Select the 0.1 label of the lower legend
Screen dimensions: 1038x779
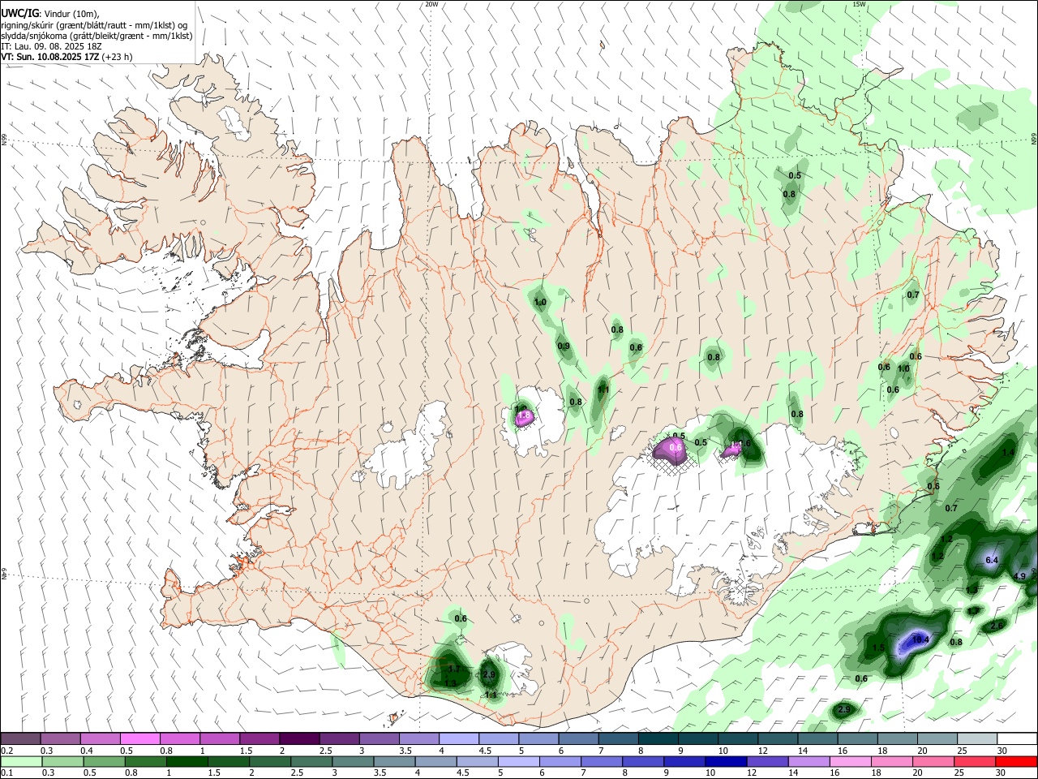point(6,773)
